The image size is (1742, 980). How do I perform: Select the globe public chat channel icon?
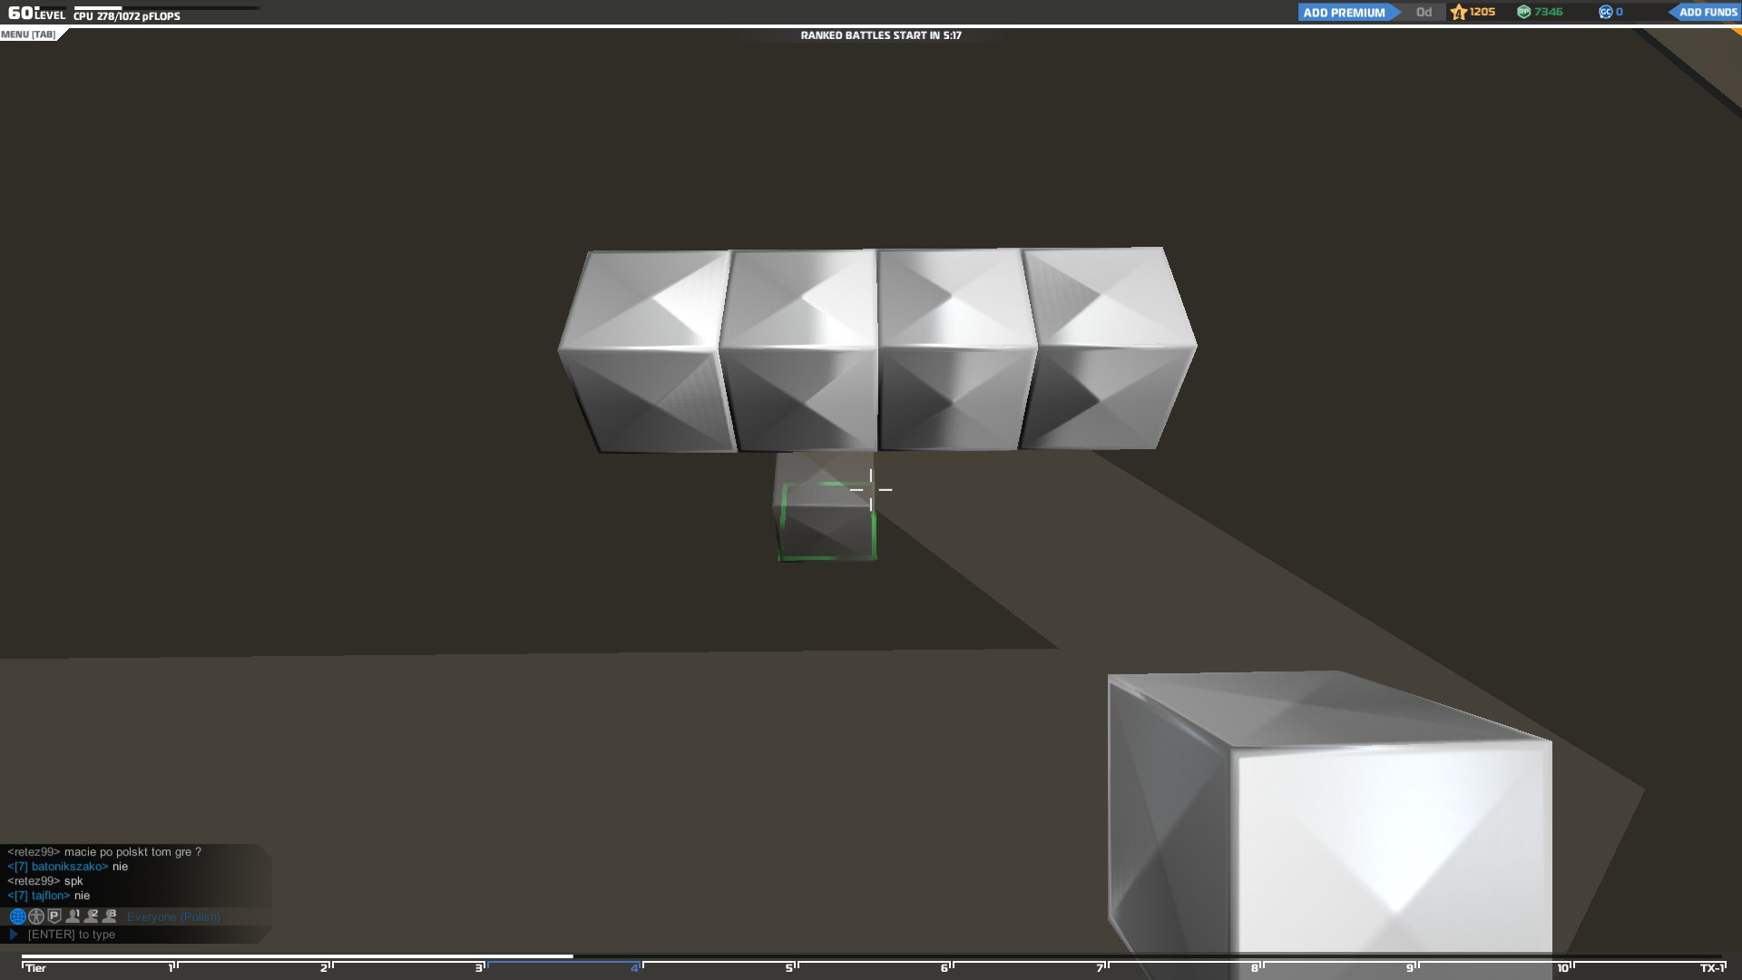[x=17, y=916]
